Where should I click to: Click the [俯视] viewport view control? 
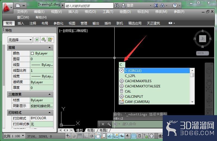point(68,31)
